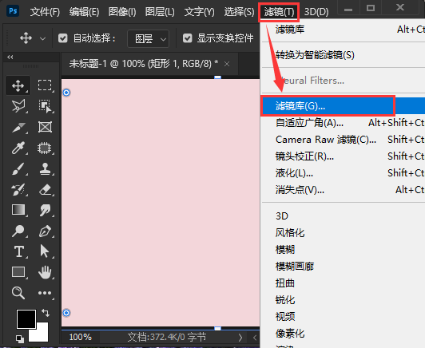Click the black foreground color swatch
Image resolution: width=425 pixels, height=348 pixels.
pyautogui.click(x=26, y=319)
